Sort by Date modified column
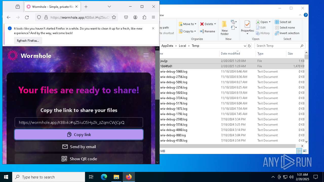Image resolution: width=324 pixels, height=182 pixels. pos(237,53)
